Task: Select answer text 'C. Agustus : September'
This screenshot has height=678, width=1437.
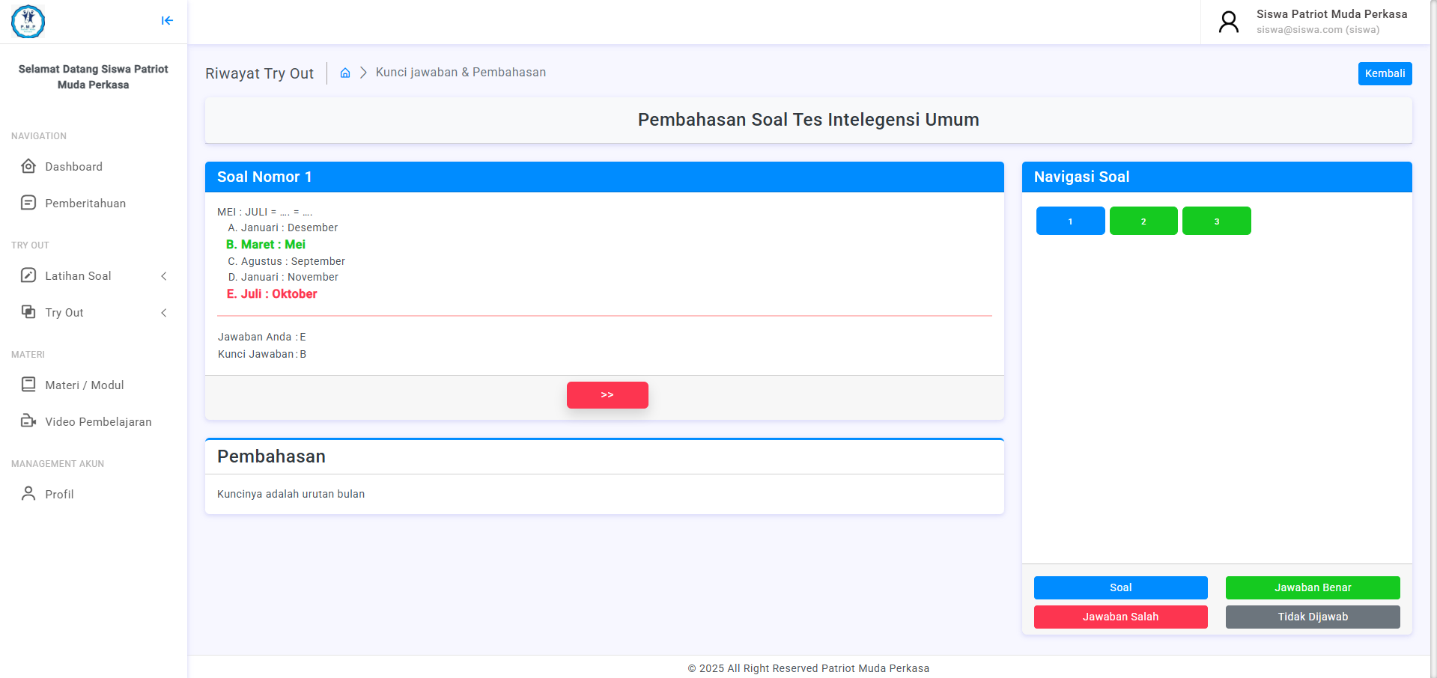Action: point(286,261)
